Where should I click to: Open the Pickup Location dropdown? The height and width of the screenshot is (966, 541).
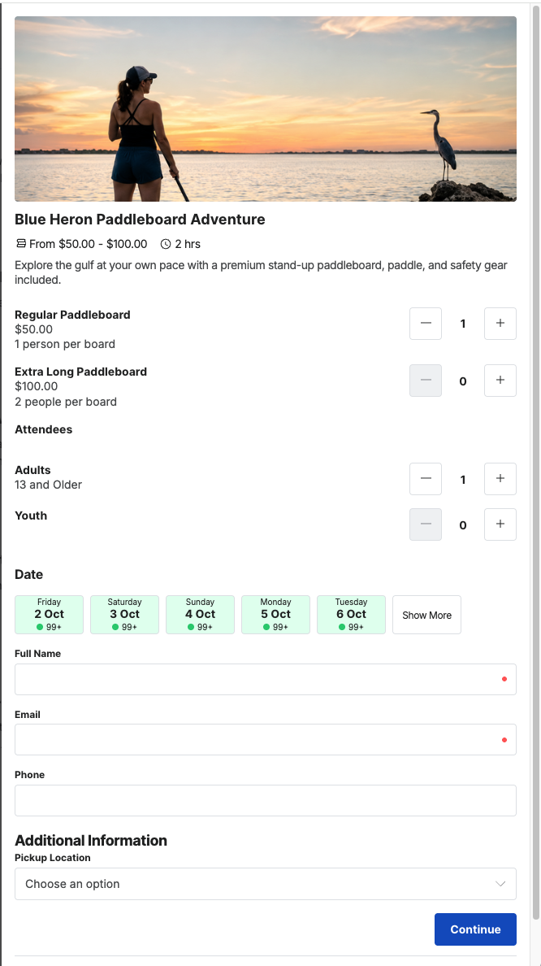pyautogui.click(x=266, y=884)
